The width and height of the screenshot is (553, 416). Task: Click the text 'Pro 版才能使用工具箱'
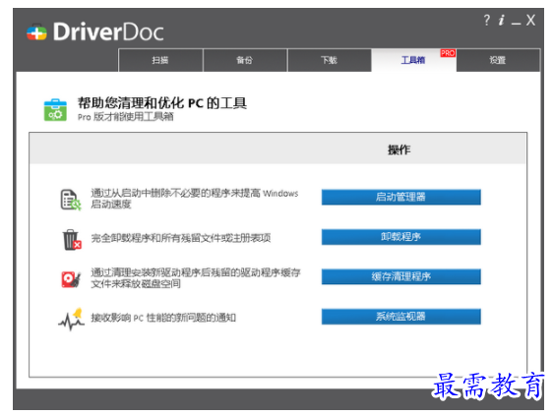tap(126, 117)
